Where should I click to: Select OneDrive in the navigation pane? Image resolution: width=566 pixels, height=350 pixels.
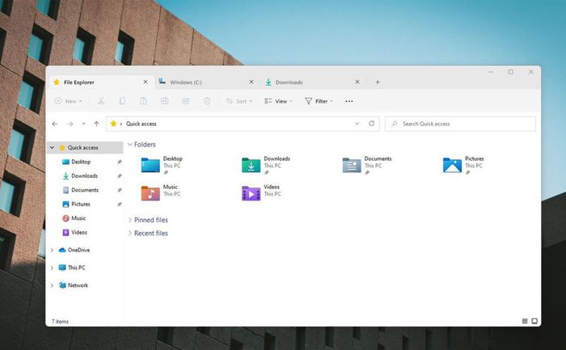(x=78, y=250)
